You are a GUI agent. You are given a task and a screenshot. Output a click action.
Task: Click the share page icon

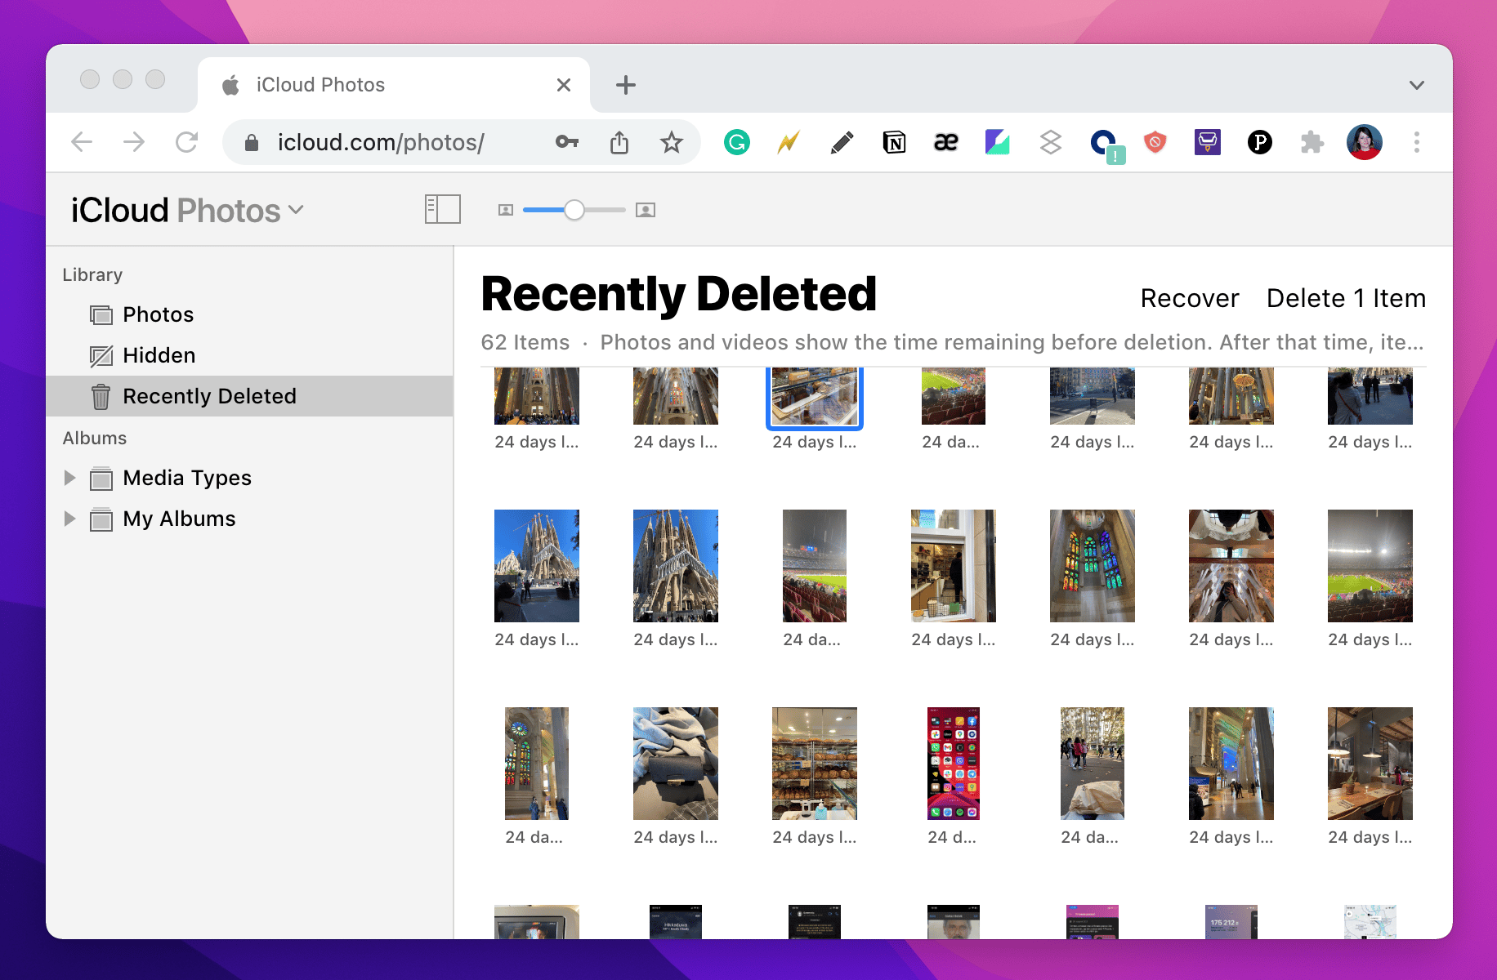[619, 142]
